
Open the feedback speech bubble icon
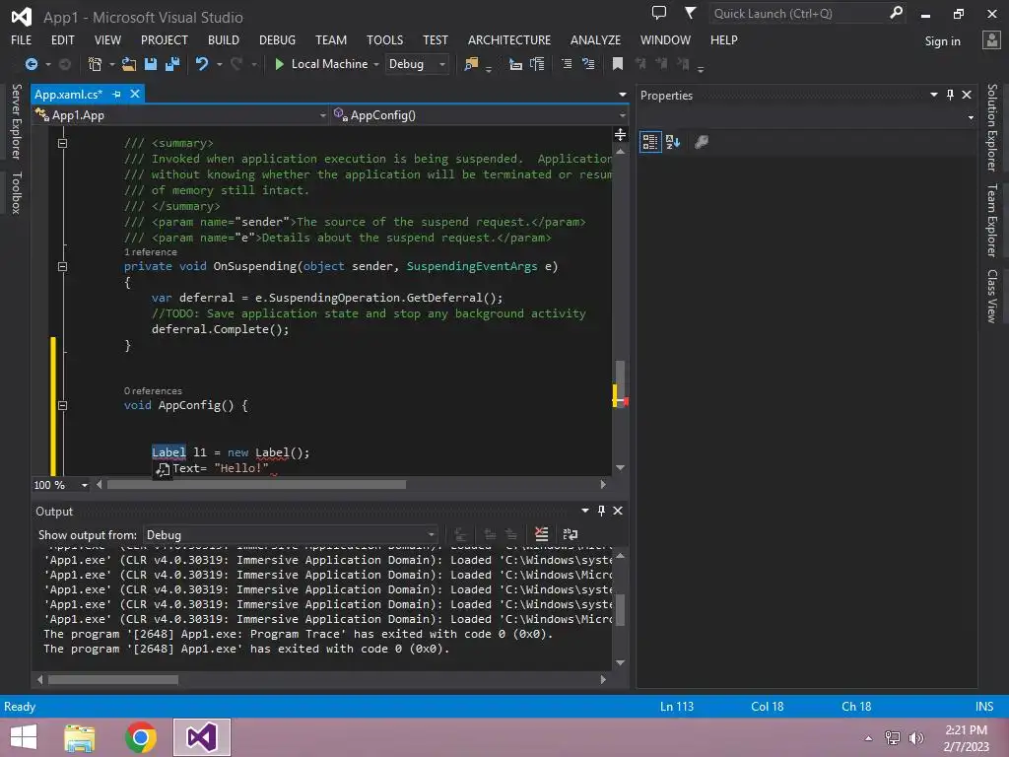coord(659,12)
